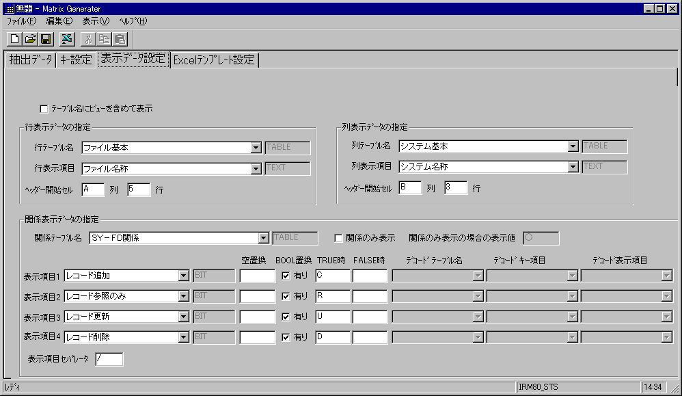Screen dimensions: 682x396
Task: Click the Matrix Generater title bar app icon
Action: click(9, 8)
